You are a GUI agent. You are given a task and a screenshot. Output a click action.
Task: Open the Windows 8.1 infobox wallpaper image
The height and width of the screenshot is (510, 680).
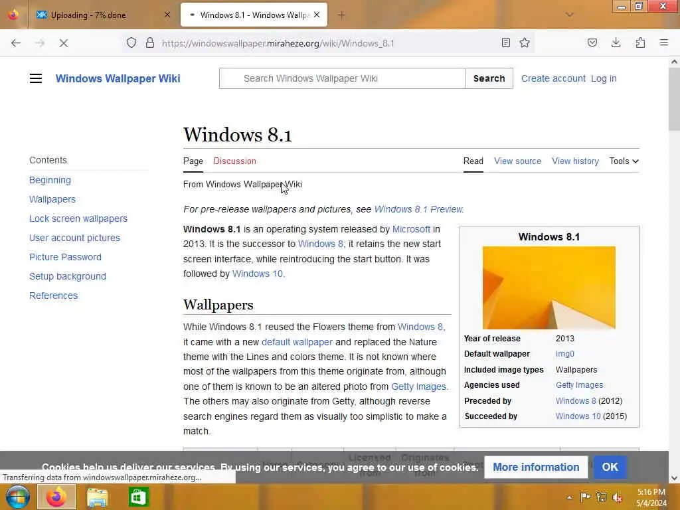pyautogui.click(x=549, y=288)
